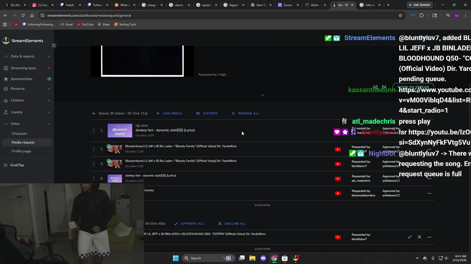Decline the pending COFFIN request with the X
471x264 pixels.
point(419,237)
